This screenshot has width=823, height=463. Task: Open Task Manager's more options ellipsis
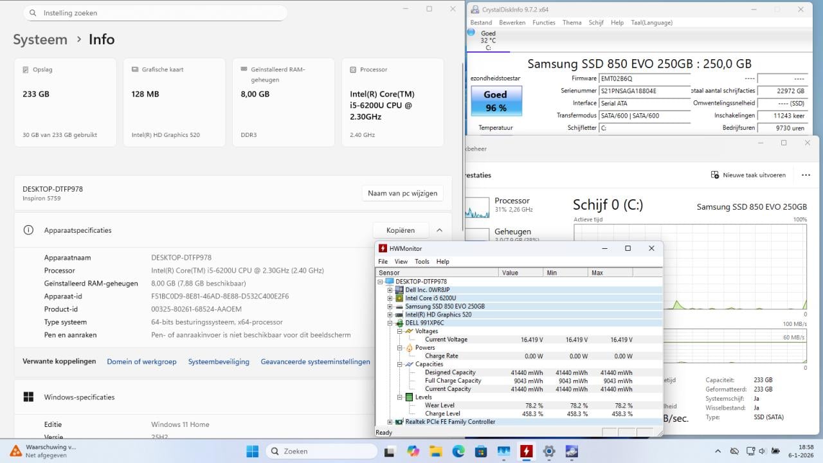point(806,175)
